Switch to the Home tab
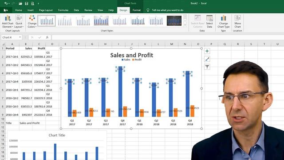 point(19,10)
